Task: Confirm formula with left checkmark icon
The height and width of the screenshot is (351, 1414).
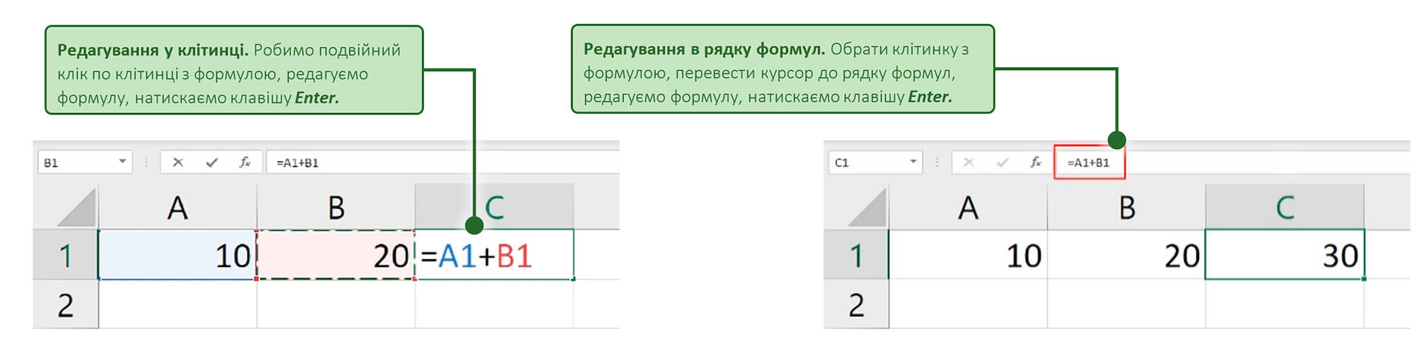Action: 211,162
